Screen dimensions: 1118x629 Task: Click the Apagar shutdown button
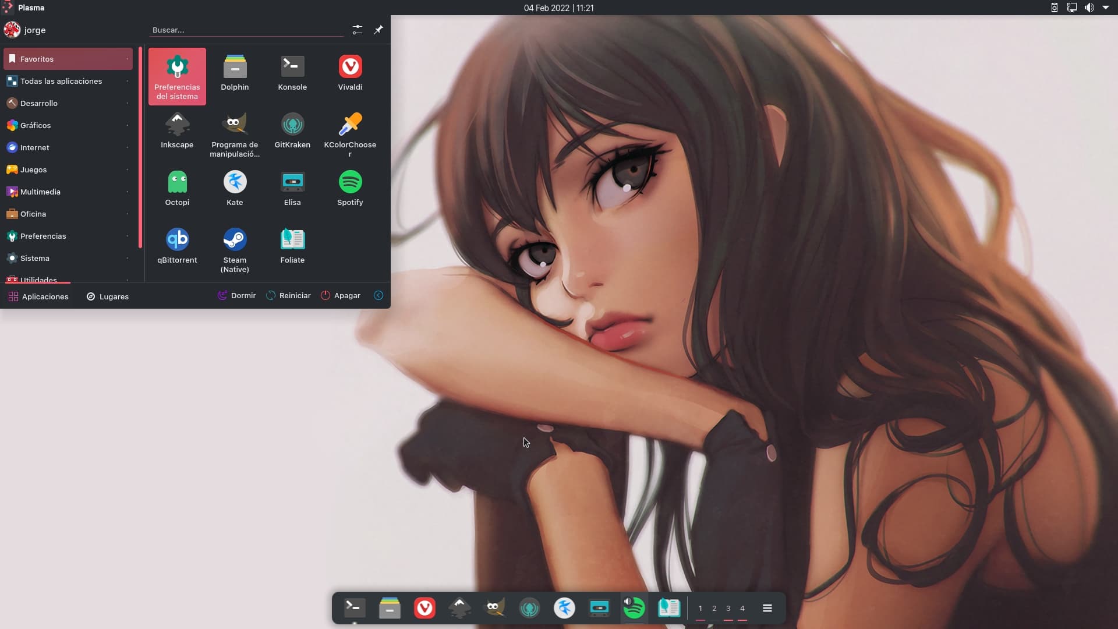(x=341, y=296)
